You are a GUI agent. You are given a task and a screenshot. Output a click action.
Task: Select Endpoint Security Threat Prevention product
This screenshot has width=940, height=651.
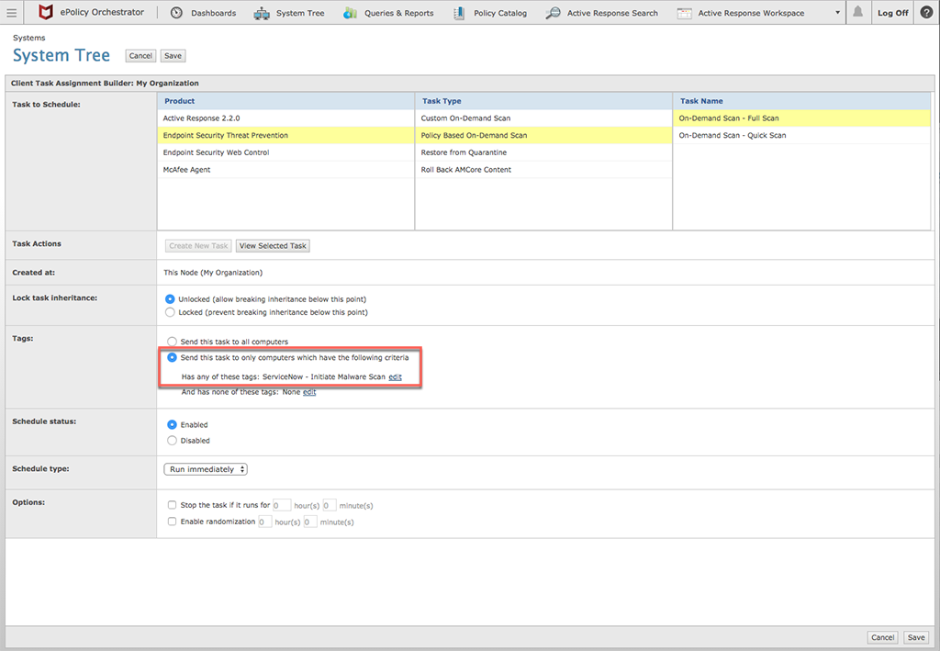[x=285, y=136]
